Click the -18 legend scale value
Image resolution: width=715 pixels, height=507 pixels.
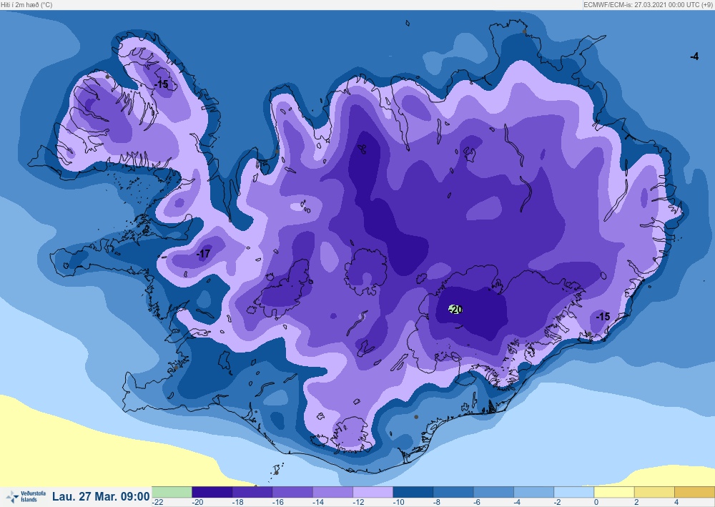(x=237, y=503)
